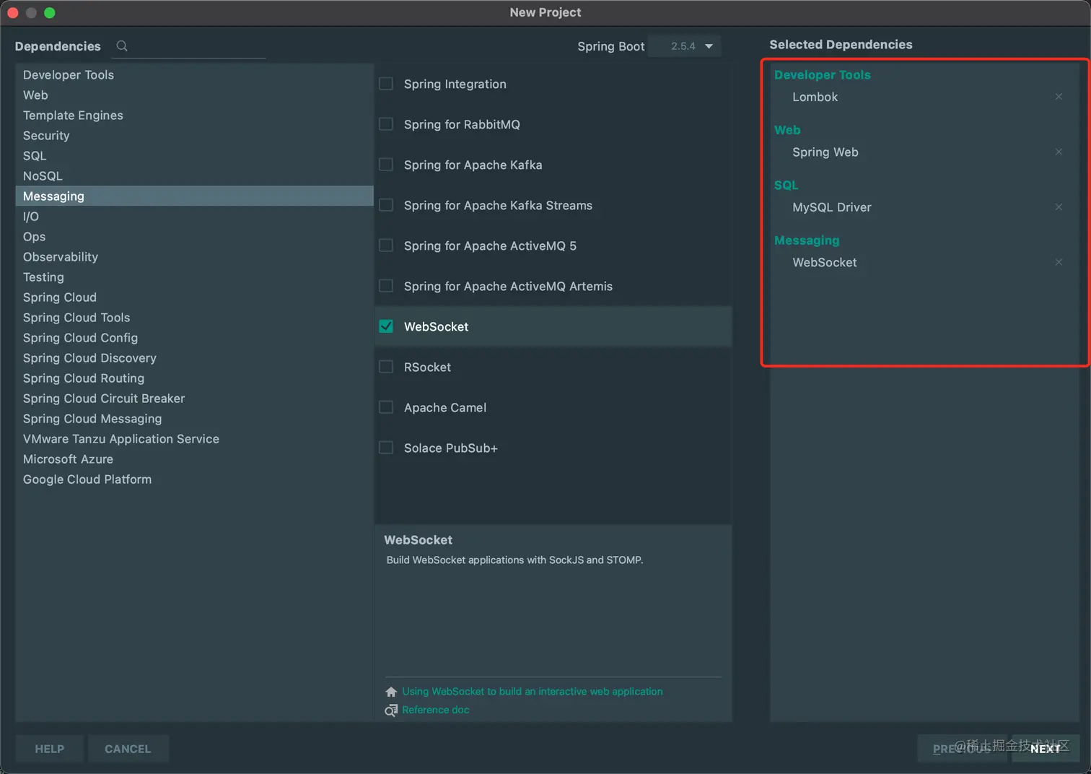Choose the Microsoft Azure category
The height and width of the screenshot is (774, 1091).
tap(195, 459)
